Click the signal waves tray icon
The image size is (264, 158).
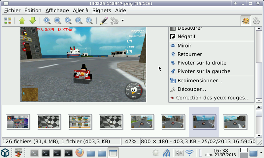tap(167, 153)
